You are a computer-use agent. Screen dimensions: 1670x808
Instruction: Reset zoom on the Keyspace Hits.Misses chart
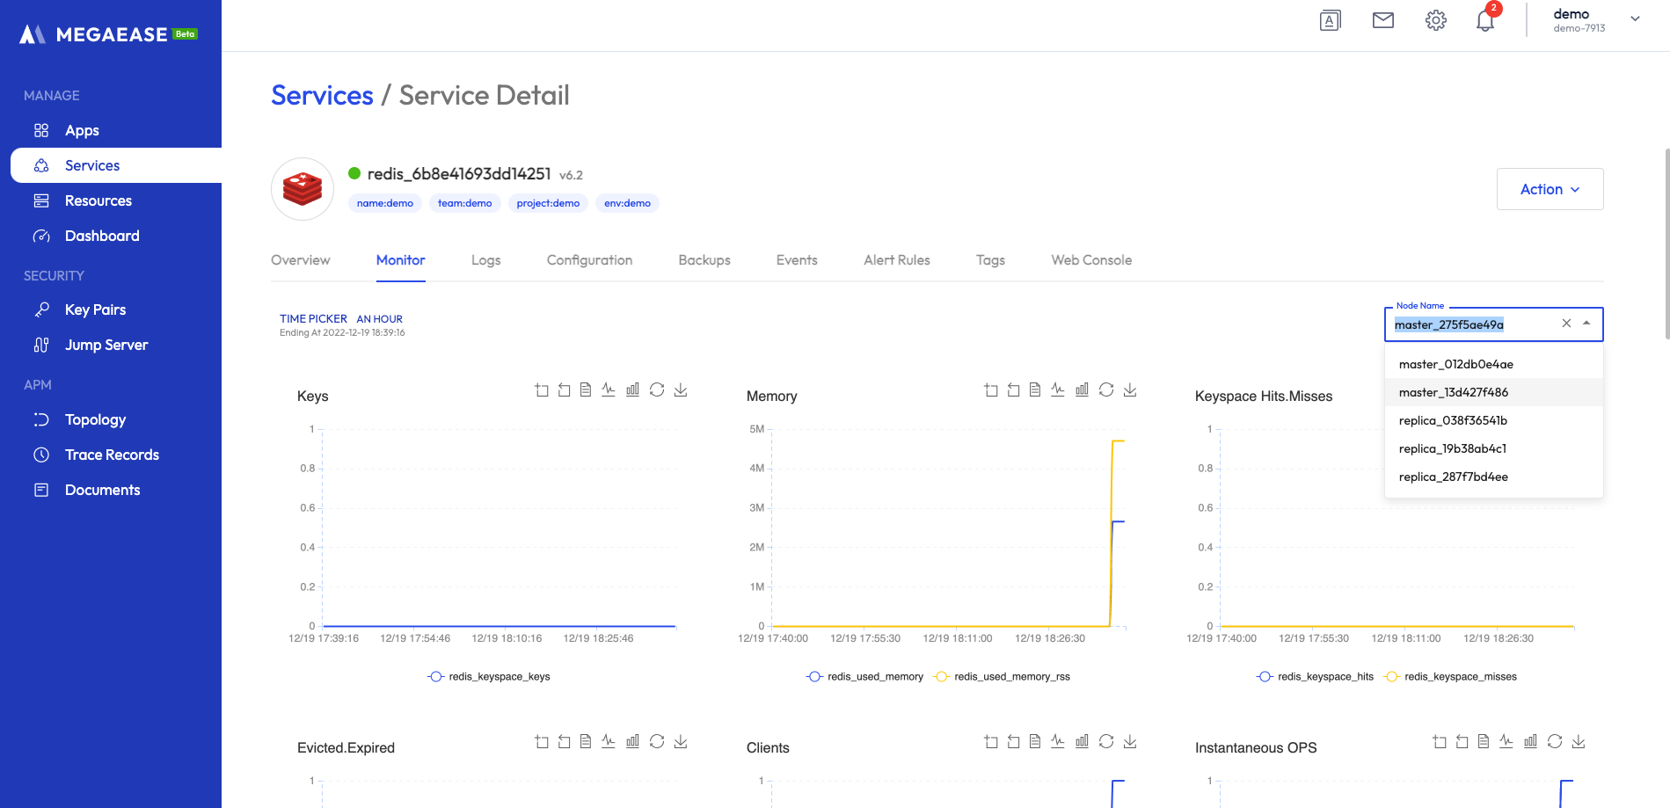1462,389
